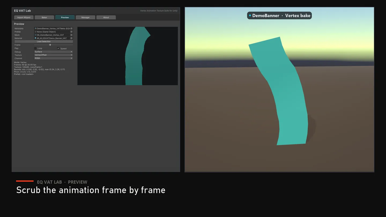Click the 'Prefab: <not loaded>' status text
Screen dimensions: 386x217
pos(24,74)
